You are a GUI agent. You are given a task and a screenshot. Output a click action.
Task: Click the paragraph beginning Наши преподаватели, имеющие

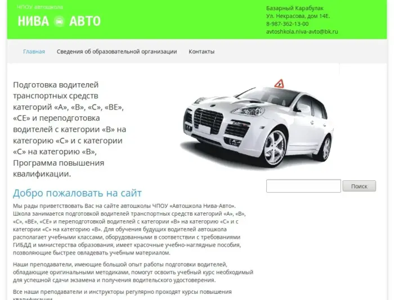133,272
